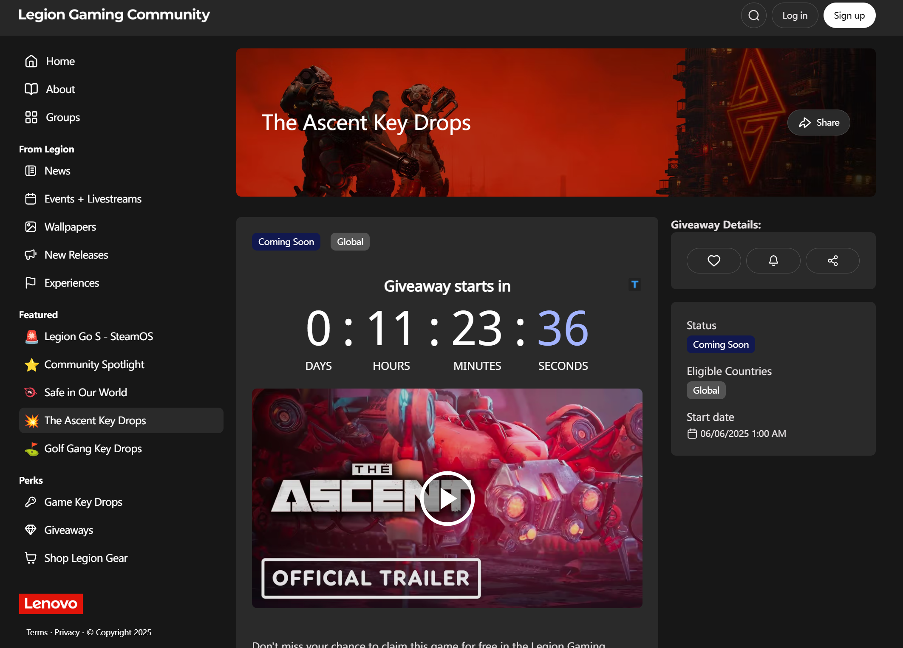This screenshot has width=903, height=648.
Task: Click the About book icon
Action: [31, 89]
